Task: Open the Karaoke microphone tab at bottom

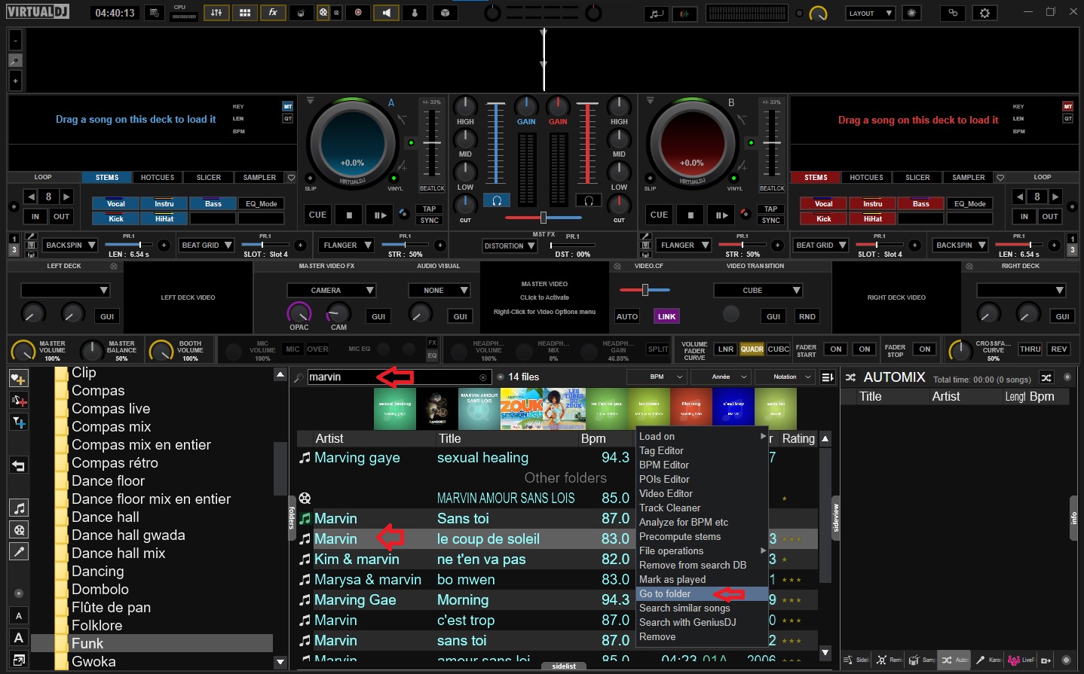Action: [987, 660]
